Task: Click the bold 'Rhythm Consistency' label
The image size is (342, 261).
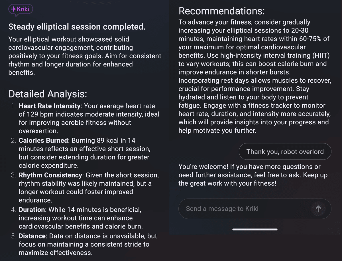Action: (x=50, y=175)
